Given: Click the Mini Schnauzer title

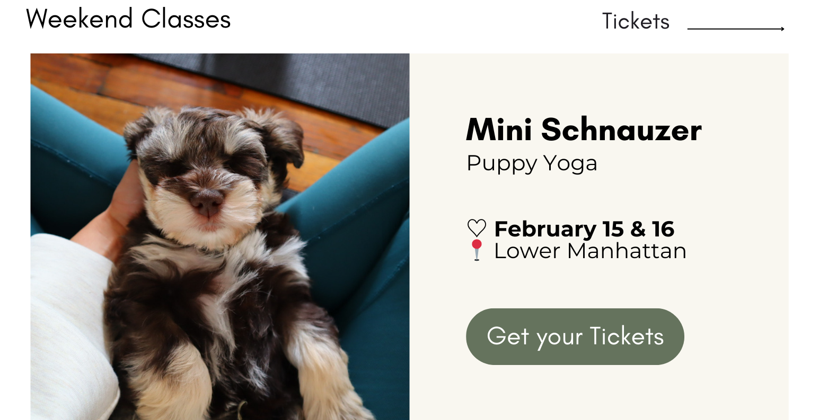Looking at the screenshot, I should point(584,129).
